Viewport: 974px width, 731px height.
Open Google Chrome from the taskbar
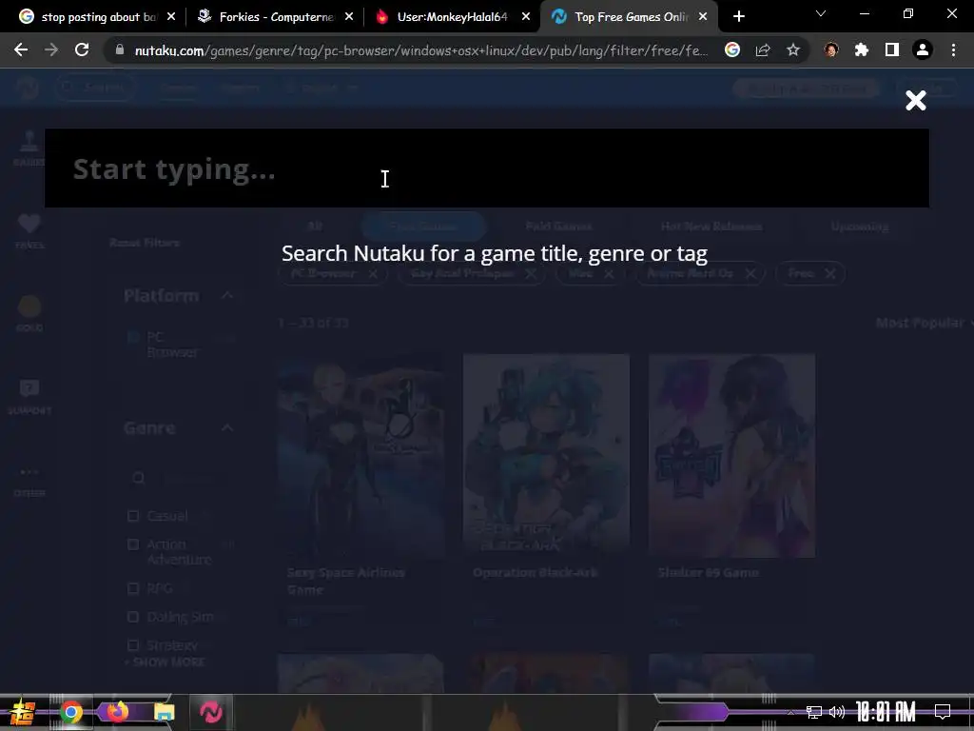pyautogui.click(x=70, y=712)
